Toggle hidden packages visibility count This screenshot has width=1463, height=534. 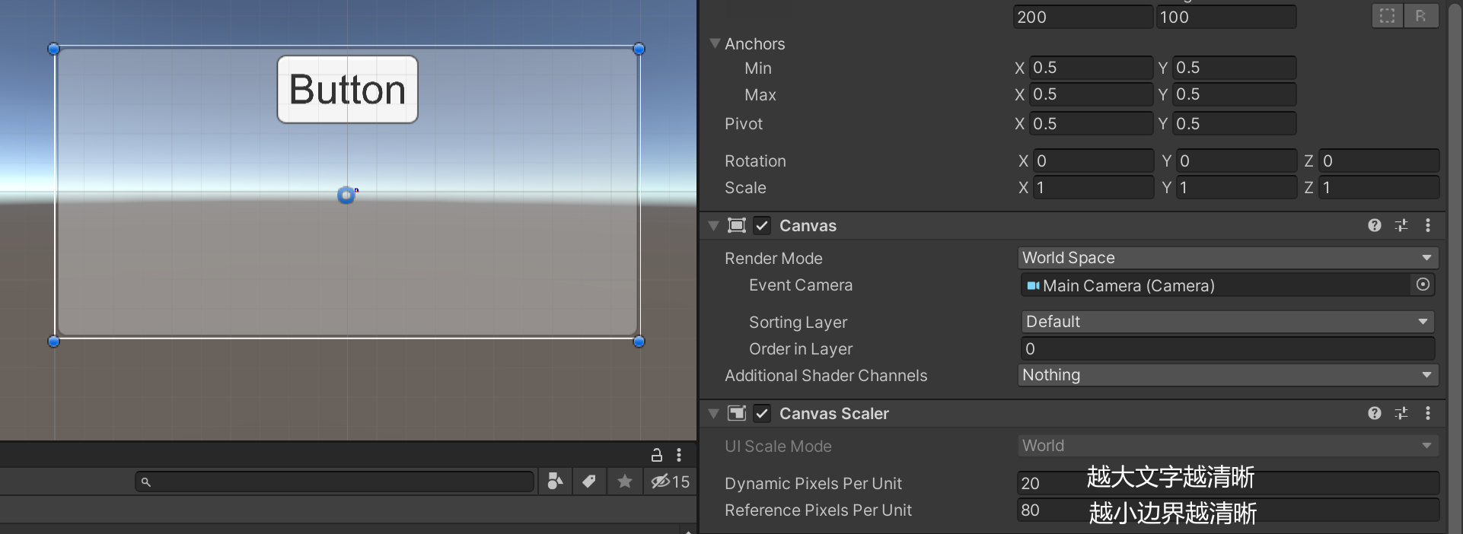point(670,481)
